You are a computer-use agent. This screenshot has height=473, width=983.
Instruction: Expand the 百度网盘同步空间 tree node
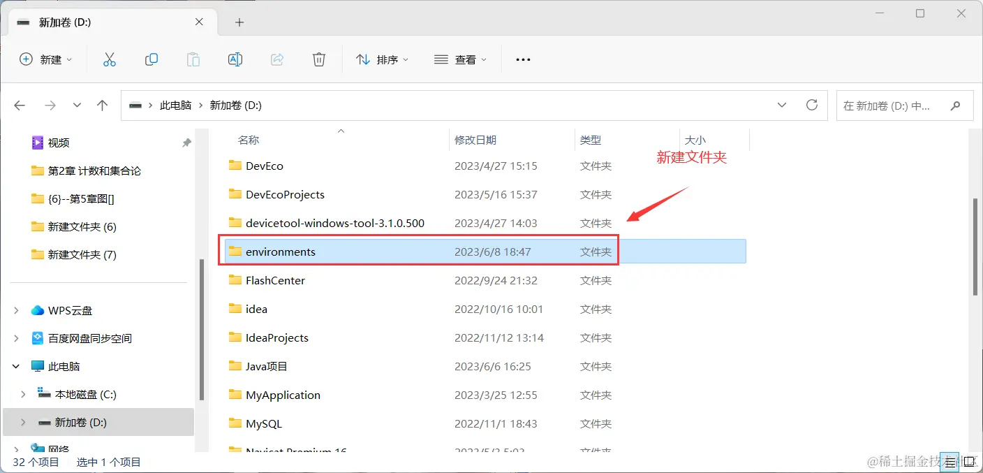(x=16, y=338)
